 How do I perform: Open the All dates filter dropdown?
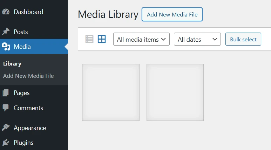click(x=197, y=39)
